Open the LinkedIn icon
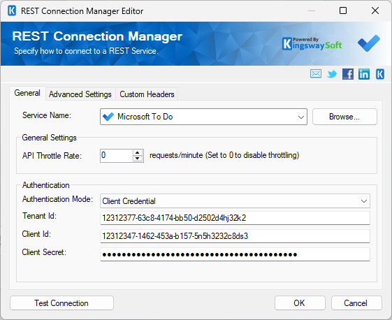This screenshot has height=320, width=392. [x=364, y=74]
